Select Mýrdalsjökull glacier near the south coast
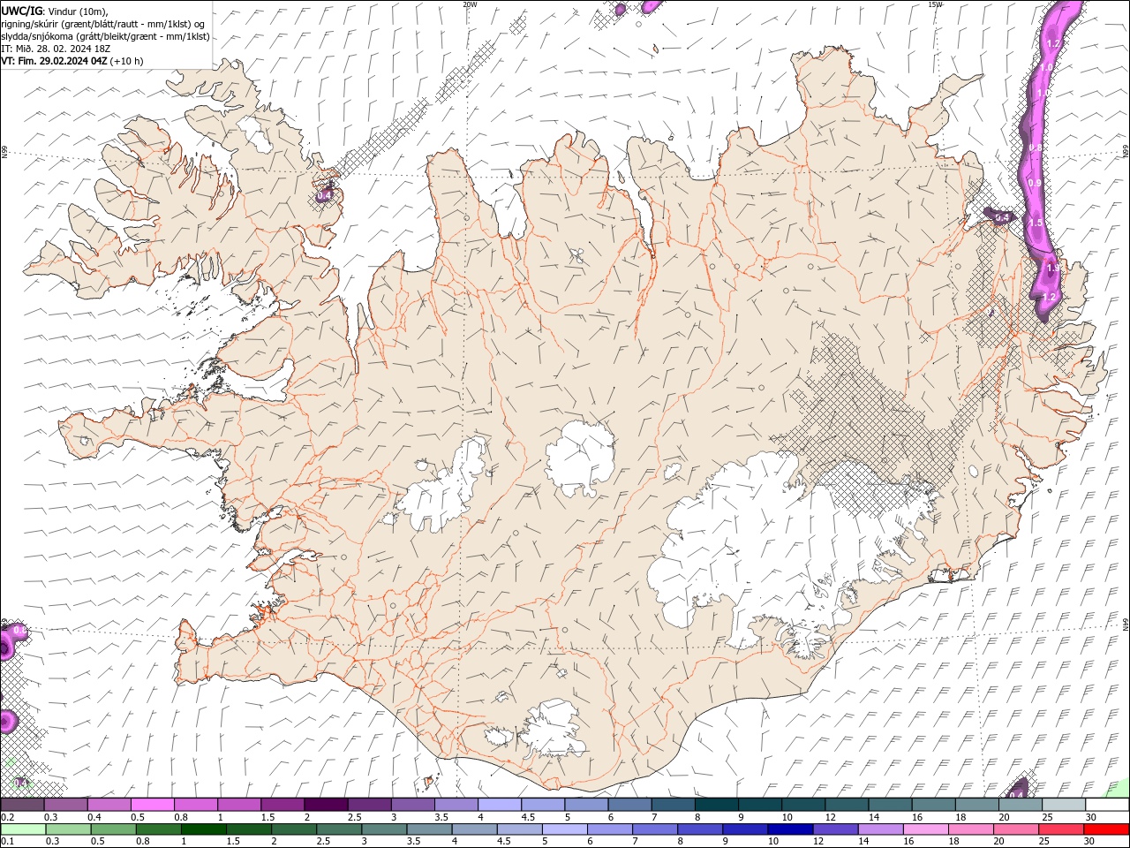The image size is (1130, 848). coord(554,729)
